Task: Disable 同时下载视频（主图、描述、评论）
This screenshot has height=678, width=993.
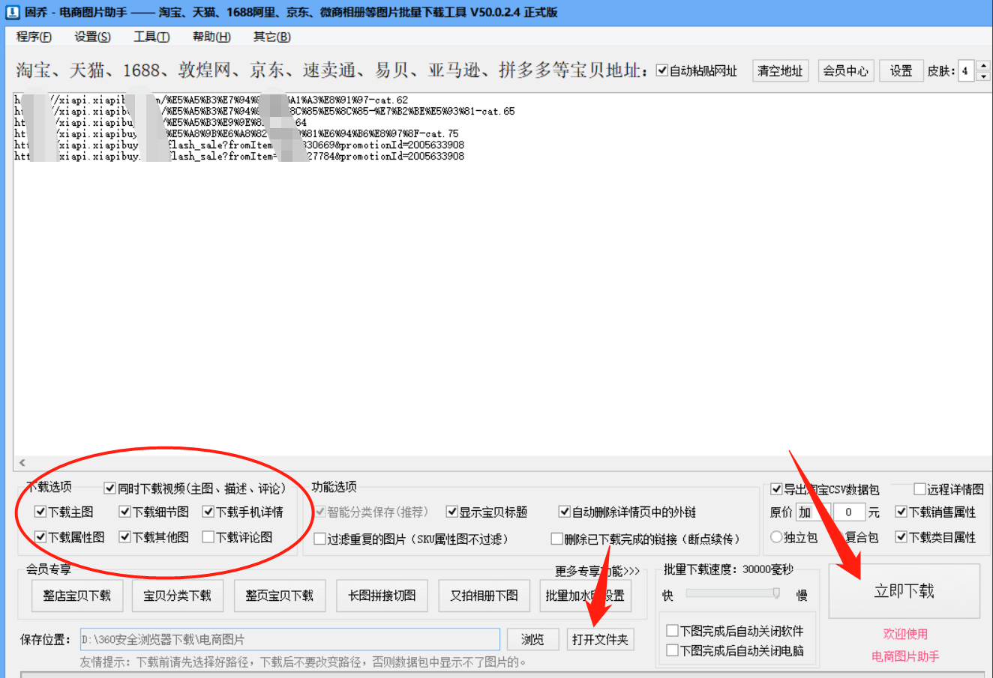Action: coord(109,488)
